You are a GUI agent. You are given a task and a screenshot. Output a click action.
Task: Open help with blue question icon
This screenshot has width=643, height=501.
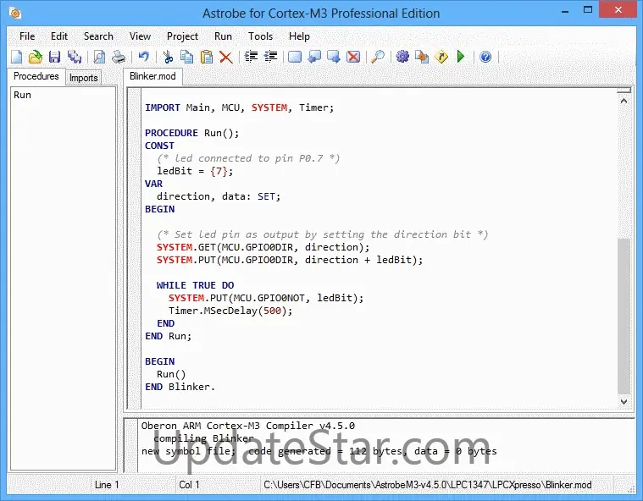485,57
